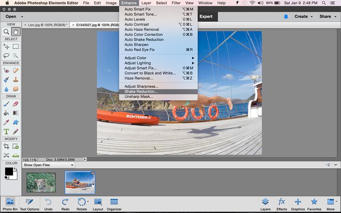Click the Open button
The width and height of the screenshot is (341, 213).
point(11,17)
